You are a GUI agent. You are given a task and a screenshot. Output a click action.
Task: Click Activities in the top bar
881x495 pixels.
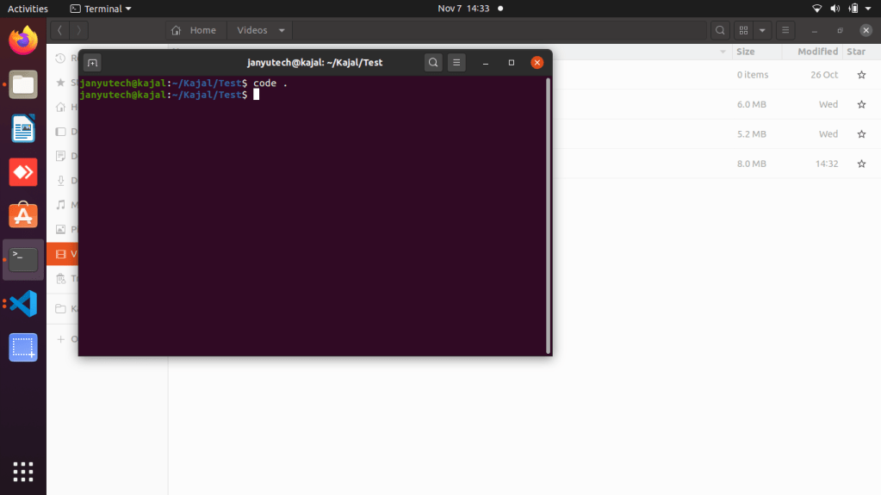28,9
